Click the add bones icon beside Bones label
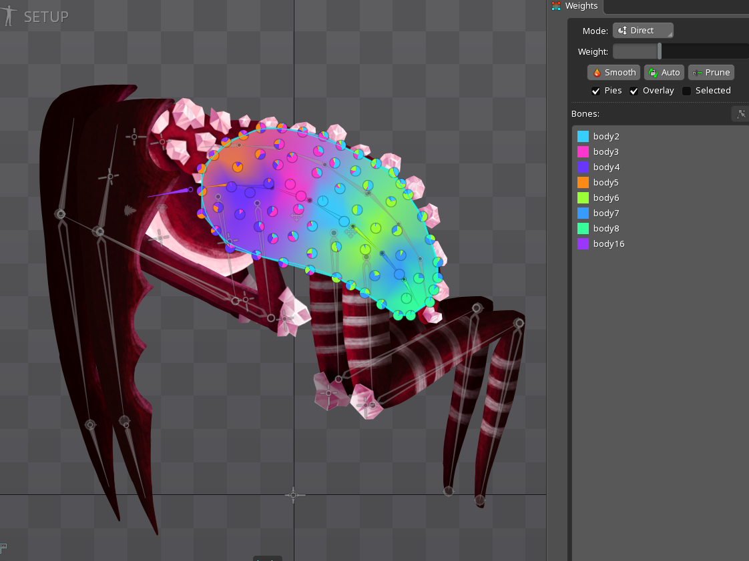 (741, 113)
